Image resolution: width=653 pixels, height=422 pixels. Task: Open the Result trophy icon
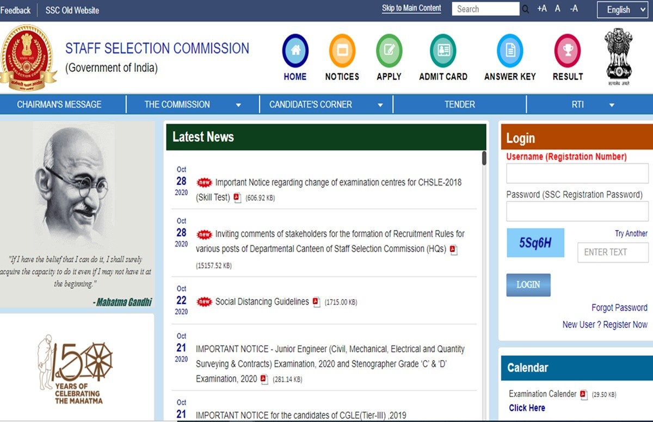568,51
